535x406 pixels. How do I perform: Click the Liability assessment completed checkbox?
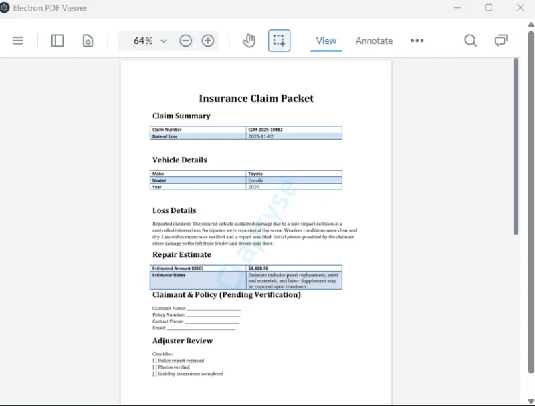154,374
